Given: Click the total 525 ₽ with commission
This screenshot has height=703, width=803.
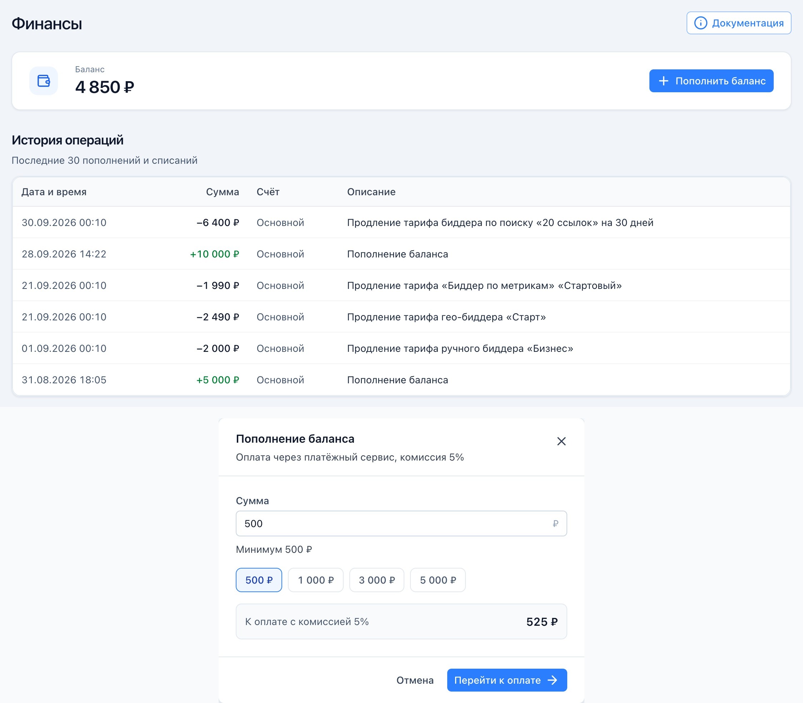Looking at the screenshot, I should click(x=542, y=622).
